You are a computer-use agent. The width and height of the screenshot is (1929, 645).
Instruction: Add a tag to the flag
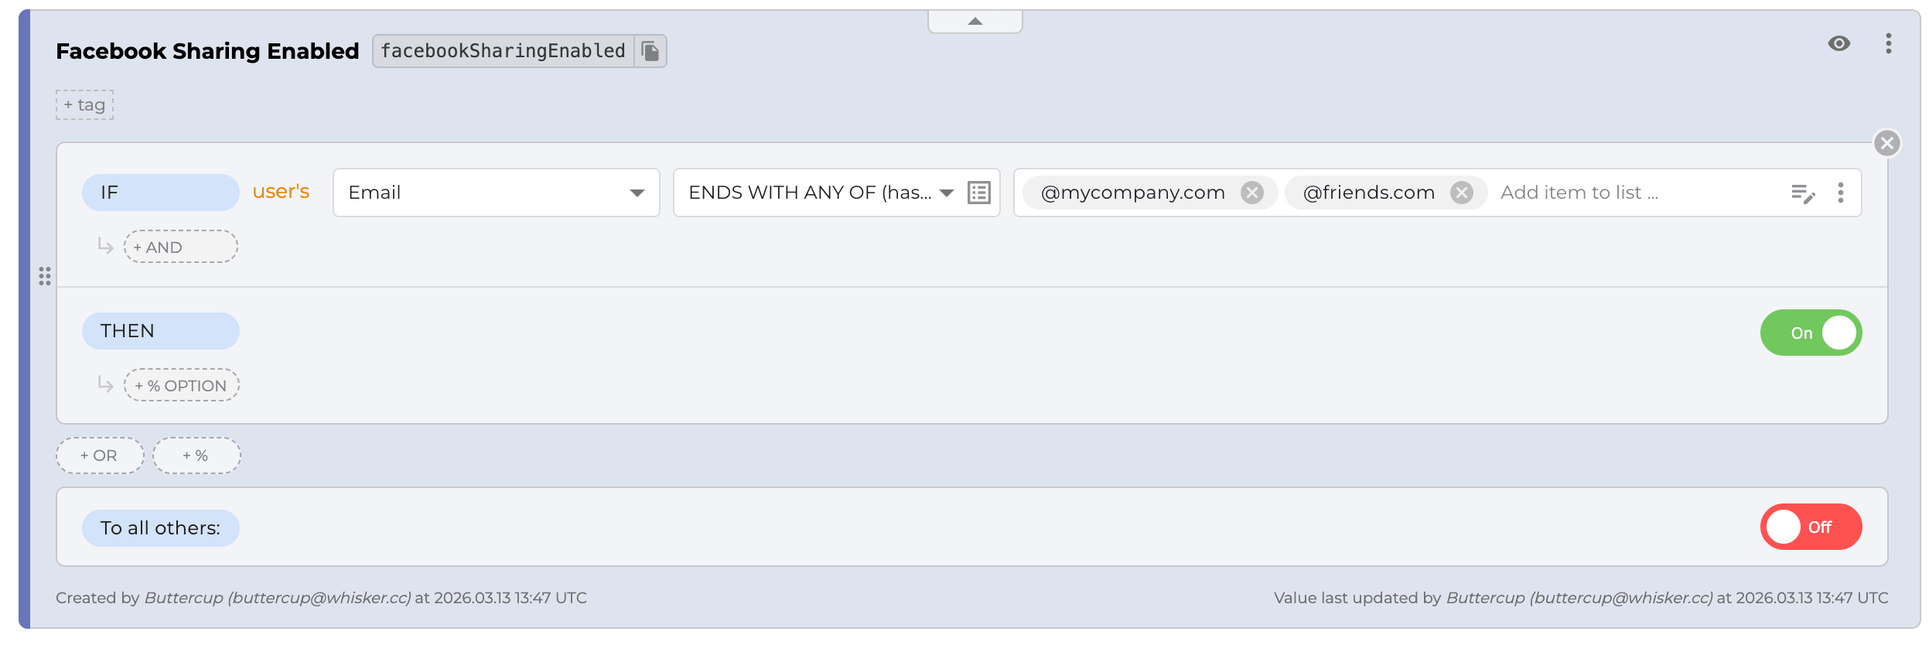point(84,105)
